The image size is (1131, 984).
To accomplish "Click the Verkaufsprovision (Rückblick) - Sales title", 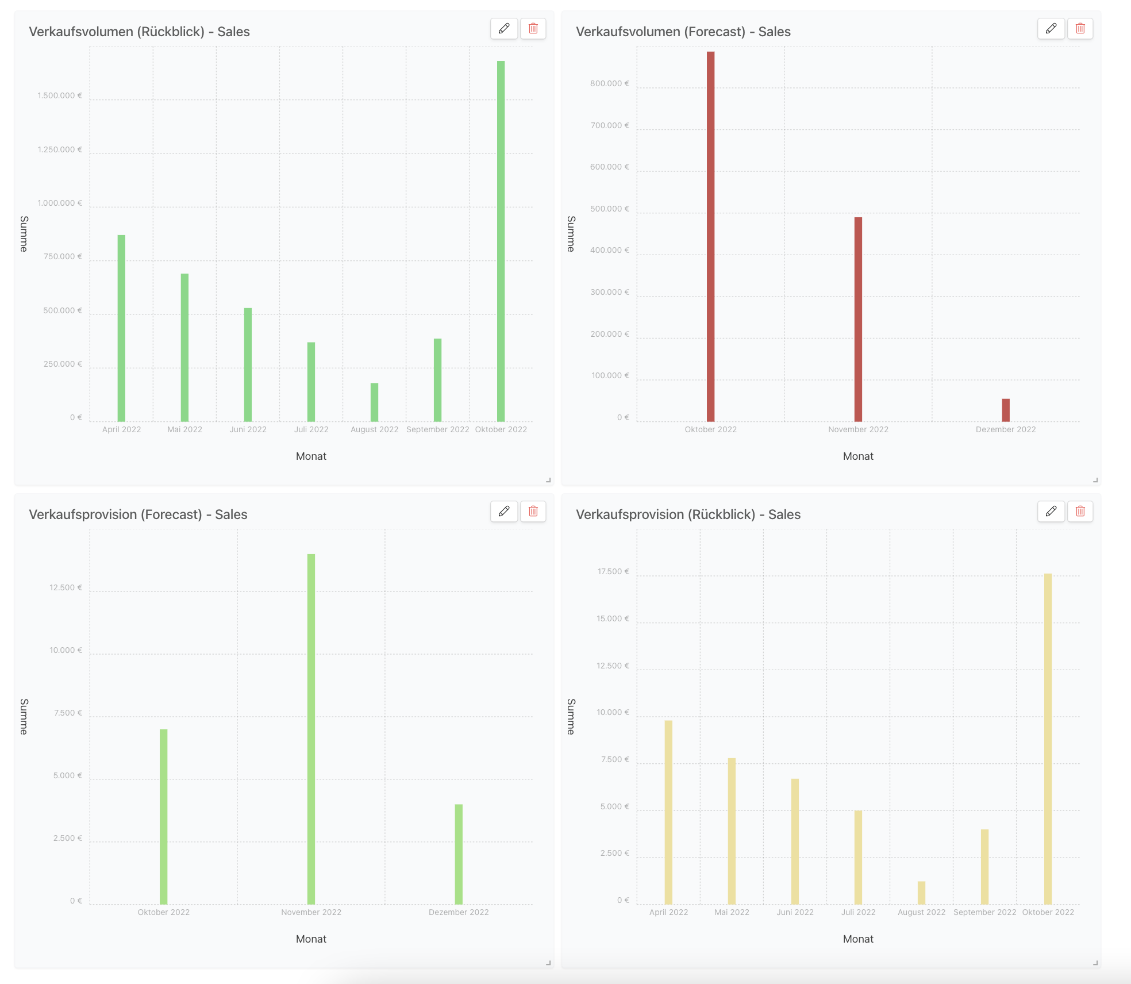I will click(x=688, y=514).
